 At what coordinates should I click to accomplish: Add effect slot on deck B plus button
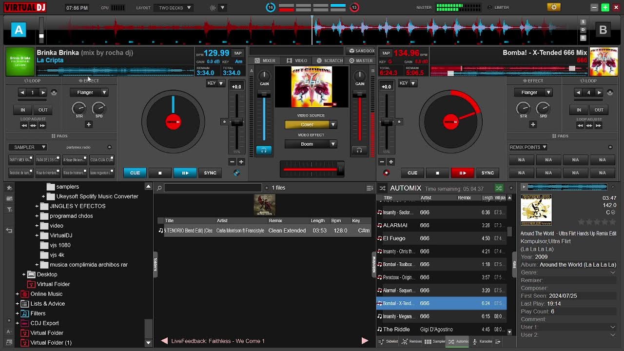[533, 124]
